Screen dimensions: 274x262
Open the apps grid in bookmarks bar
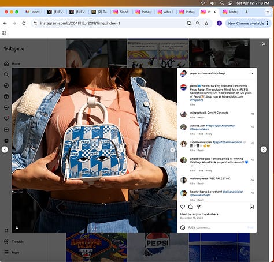[x=5, y=33]
